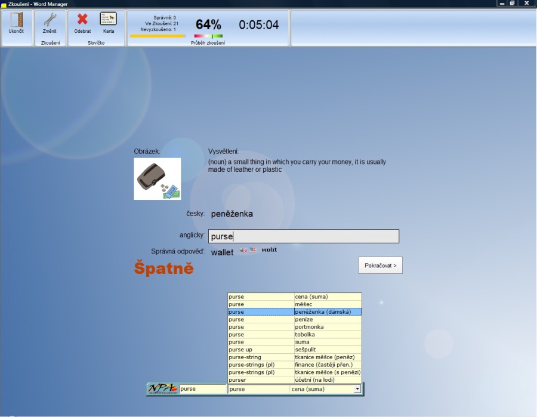
Task: Click the Odebrat red X icon
Action: (82, 20)
